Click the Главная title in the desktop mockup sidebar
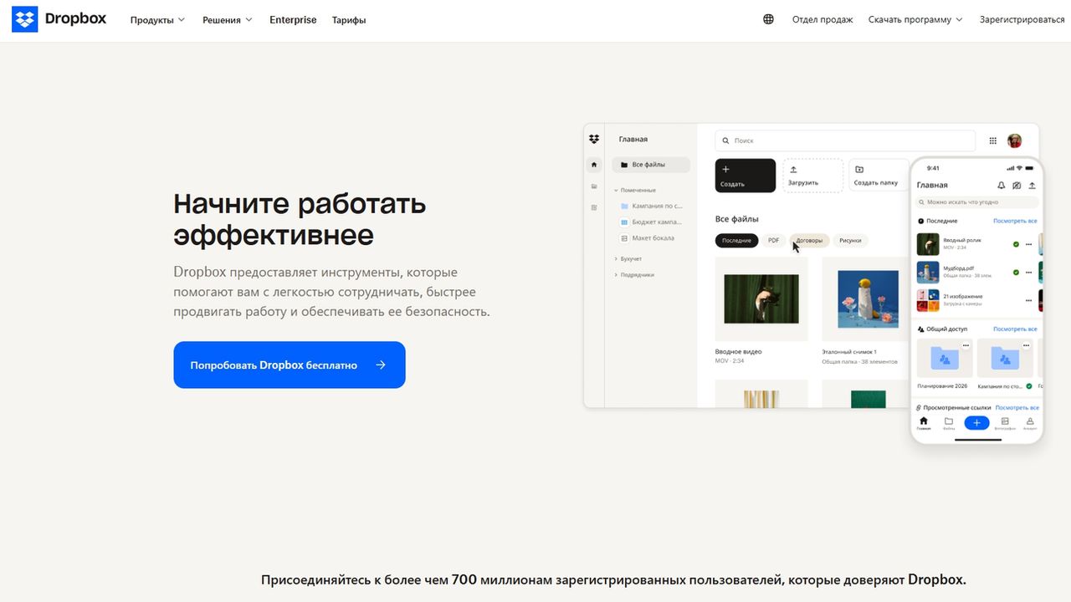 click(x=633, y=139)
